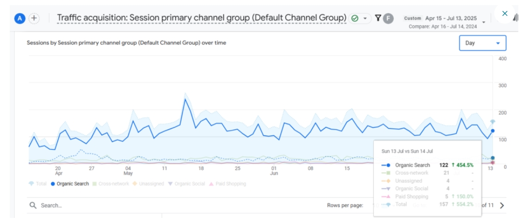The image size is (529, 223).
Task: Click the green report status checkmark icon
Action: click(x=355, y=19)
